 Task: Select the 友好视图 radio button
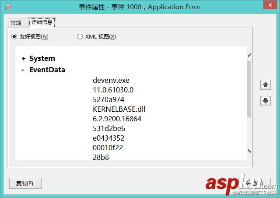pyautogui.click(x=14, y=37)
